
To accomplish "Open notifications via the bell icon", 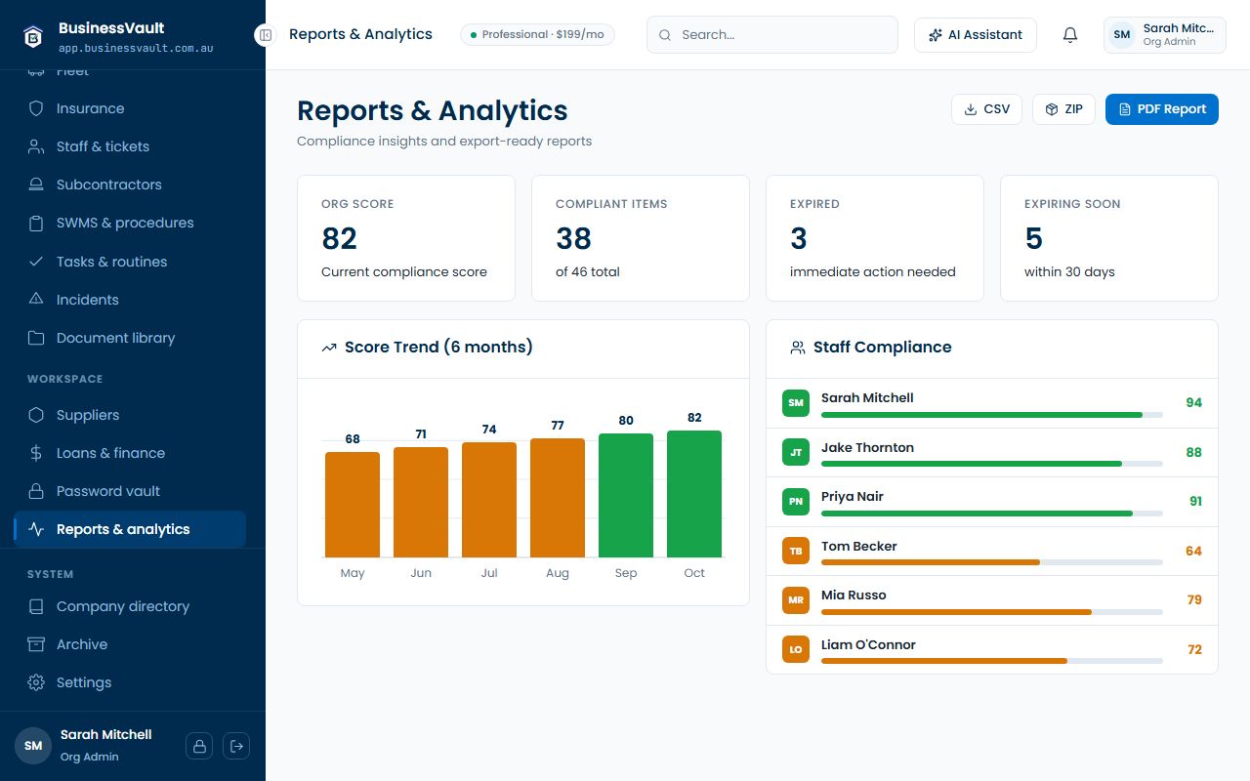I will click(1070, 35).
